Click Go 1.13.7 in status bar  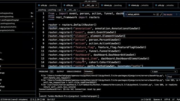51,99
